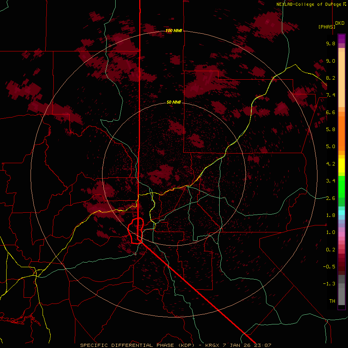Click the 5.0 scale value

point(331,147)
